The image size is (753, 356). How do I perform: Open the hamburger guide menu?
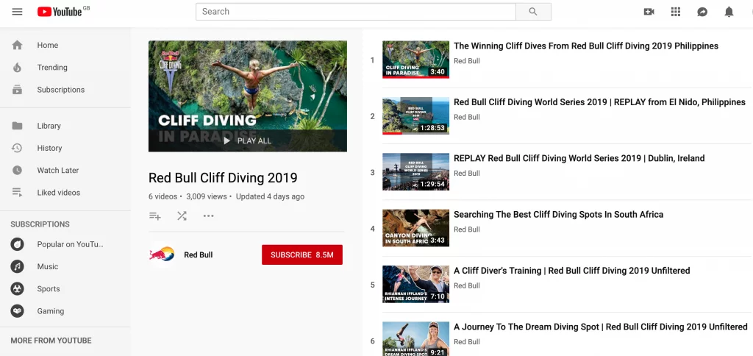(x=18, y=12)
